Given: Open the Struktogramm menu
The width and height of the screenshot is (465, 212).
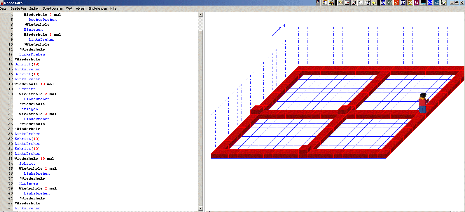Looking at the screenshot, I should click(53, 8).
